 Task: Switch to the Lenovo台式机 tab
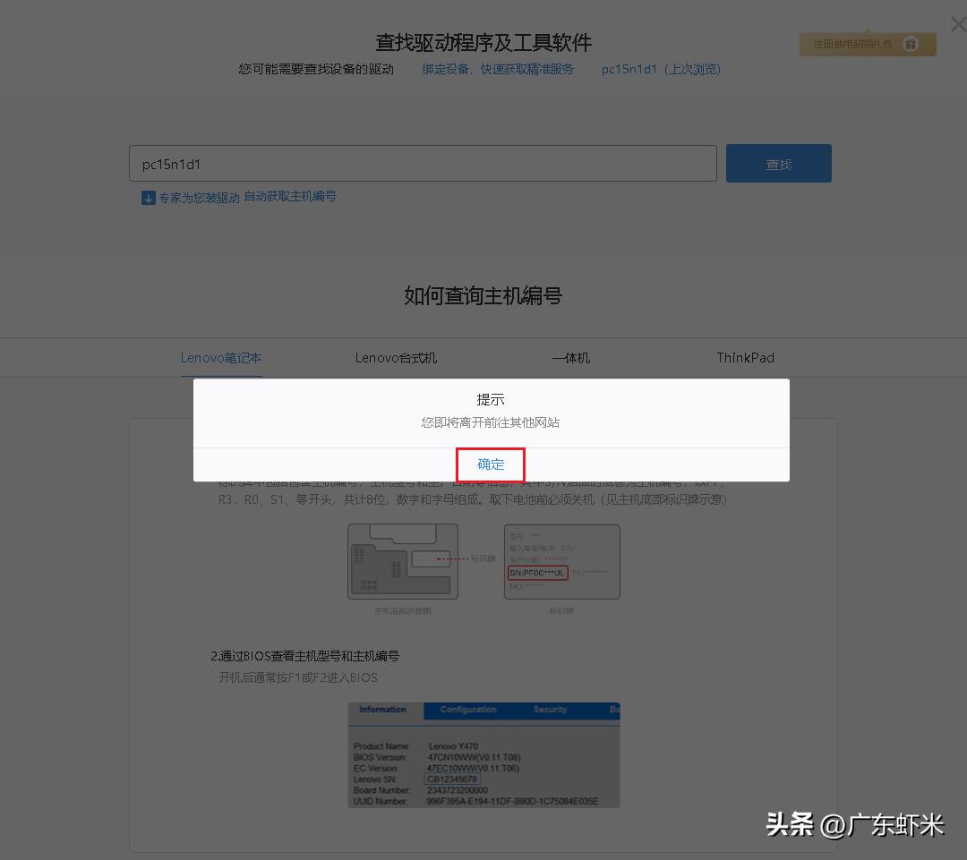[395, 358]
